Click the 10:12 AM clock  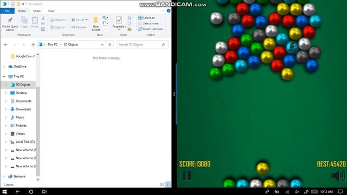(x=326, y=192)
